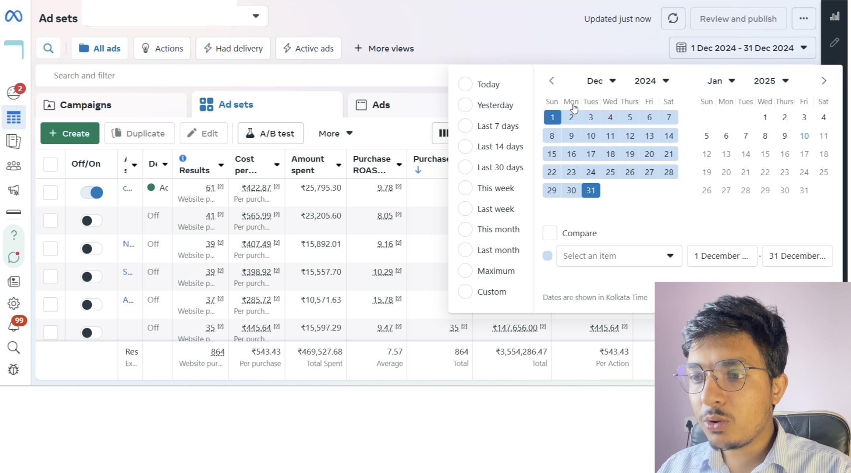Image resolution: width=851 pixels, height=473 pixels.
Task: Enable the Compare checkbox
Action: click(550, 233)
